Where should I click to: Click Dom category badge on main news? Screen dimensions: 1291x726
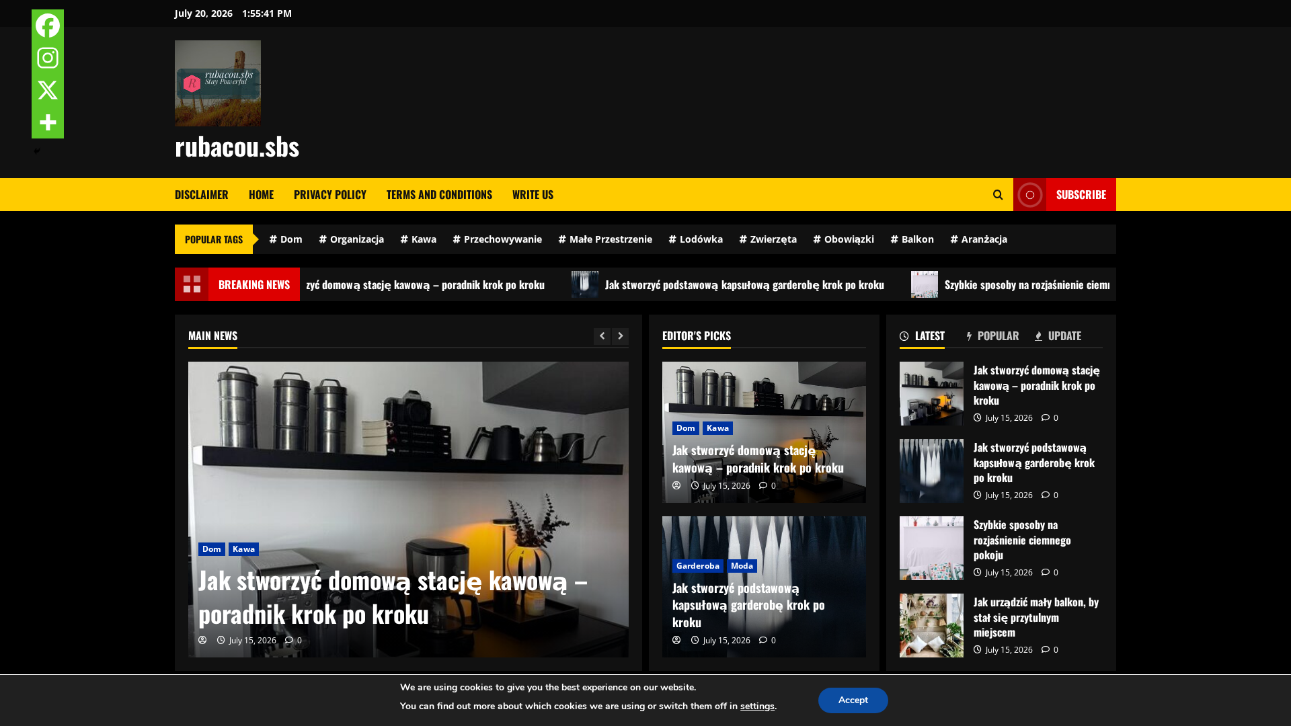(212, 549)
